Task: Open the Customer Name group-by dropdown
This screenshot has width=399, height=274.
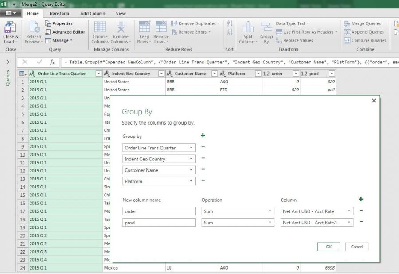Action: tap(191, 170)
